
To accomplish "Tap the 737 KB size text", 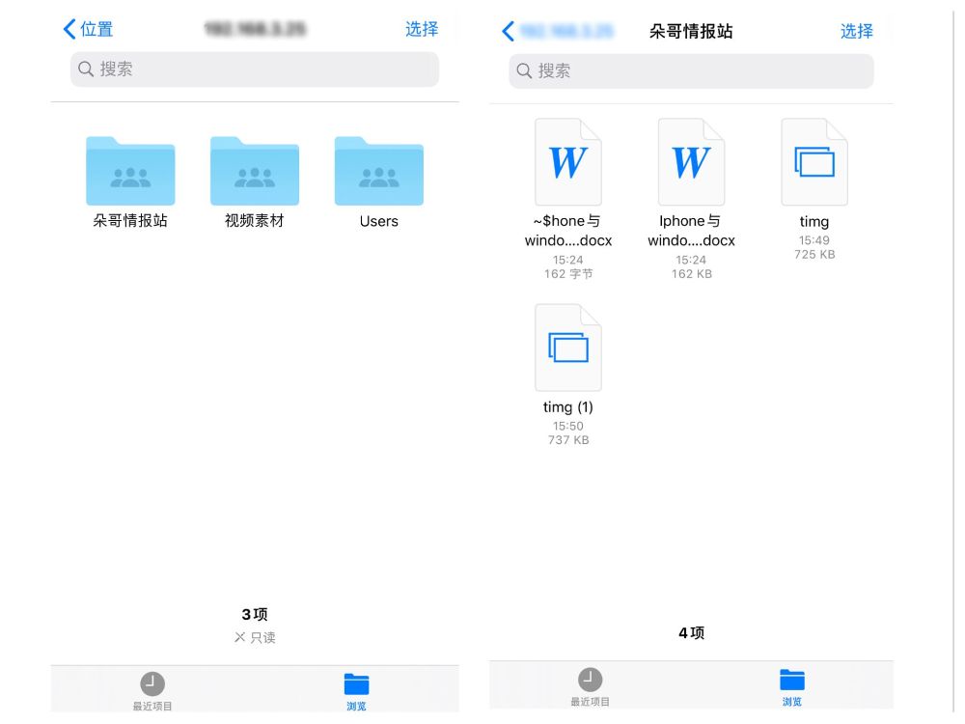I will coord(568,440).
